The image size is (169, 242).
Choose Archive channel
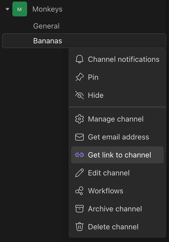(117, 209)
